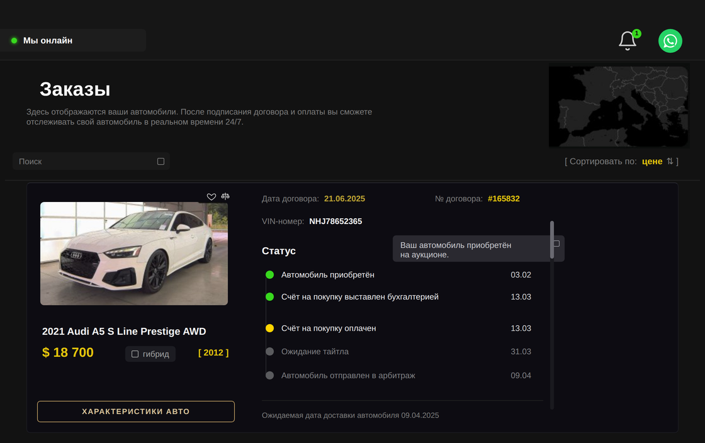Click gray dot next to Ожидание тайтла
The width and height of the screenshot is (705, 443).
click(270, 351)
